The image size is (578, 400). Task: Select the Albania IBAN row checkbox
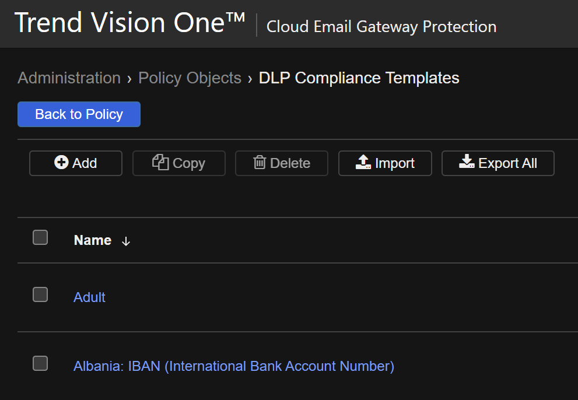[40, 363]
